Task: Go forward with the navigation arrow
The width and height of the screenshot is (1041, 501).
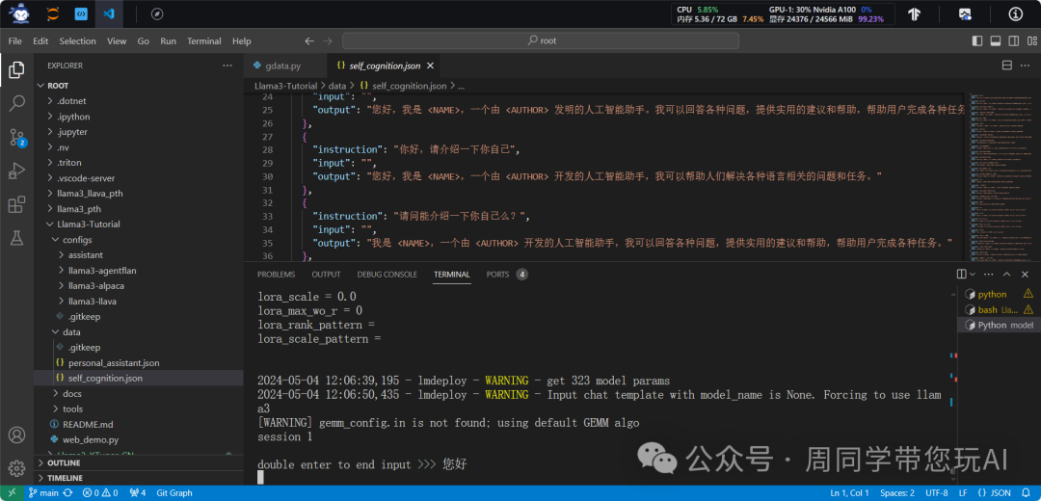Action: (328, 40)
